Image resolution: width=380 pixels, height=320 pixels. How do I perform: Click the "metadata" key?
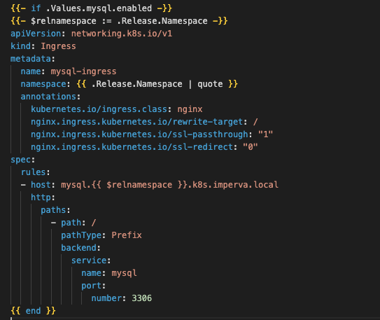[31, 59]
